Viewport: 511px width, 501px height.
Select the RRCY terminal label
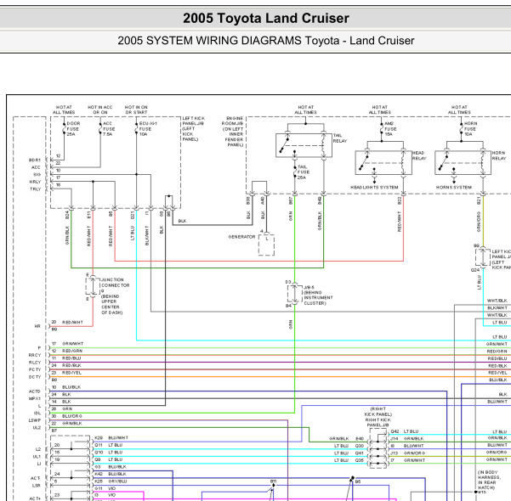click(x=35, y=355)
